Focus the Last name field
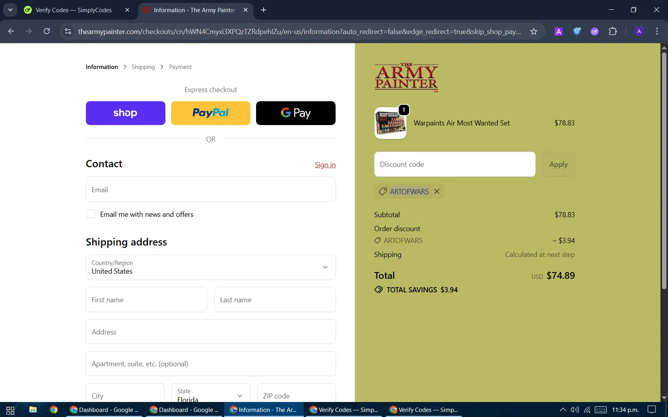The height and width of the screenshot is (417, 668). click(x=275, y=300)
